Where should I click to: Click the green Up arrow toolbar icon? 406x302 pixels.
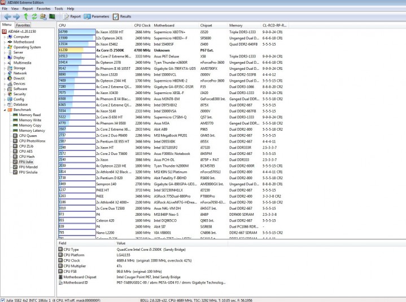[26, 16]
